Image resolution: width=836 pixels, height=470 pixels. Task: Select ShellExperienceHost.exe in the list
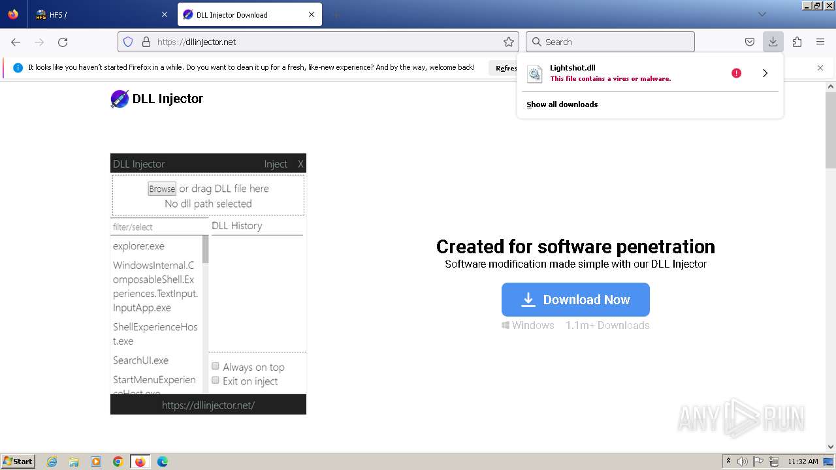pyautogui.click(x=155, y=334)
